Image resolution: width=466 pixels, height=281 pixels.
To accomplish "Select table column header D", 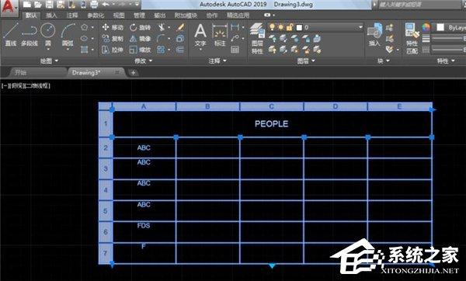I will coord(336,106).
